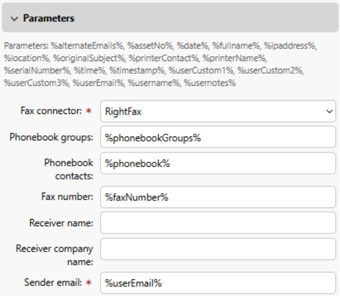Click the Fax connector dropdown arrow
340x296 pixels.
(329, 111)
